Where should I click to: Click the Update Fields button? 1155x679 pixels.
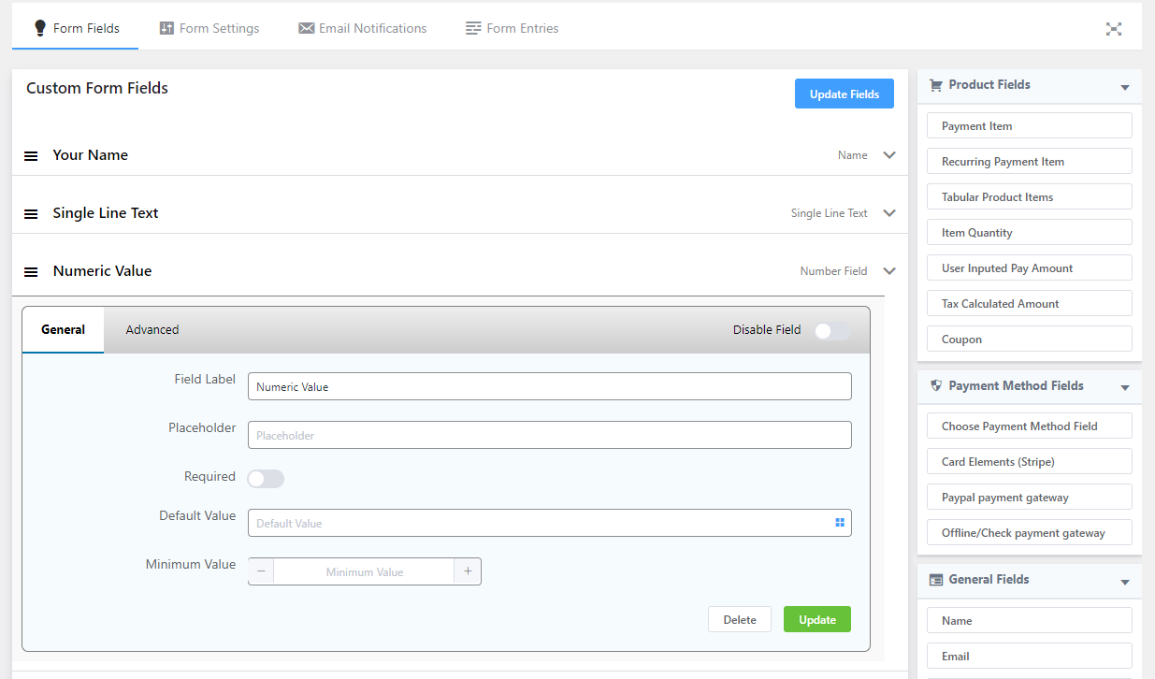(844, 94)
